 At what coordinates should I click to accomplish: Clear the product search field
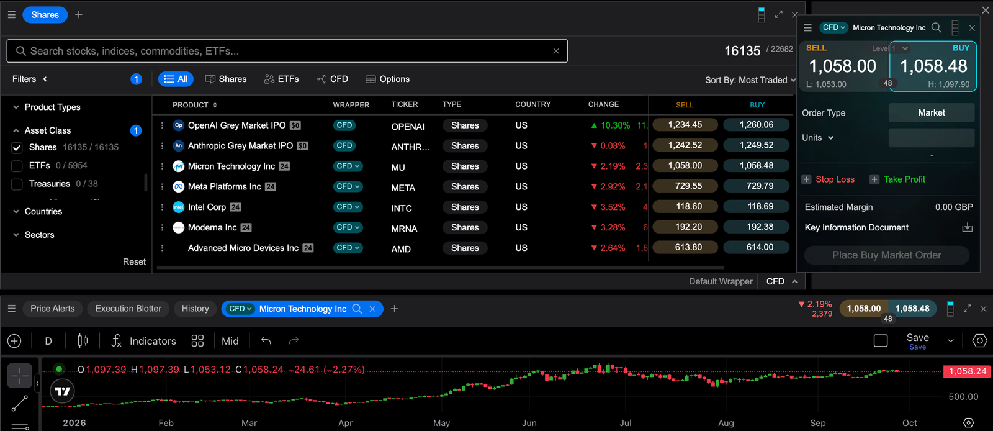[556, 51]
